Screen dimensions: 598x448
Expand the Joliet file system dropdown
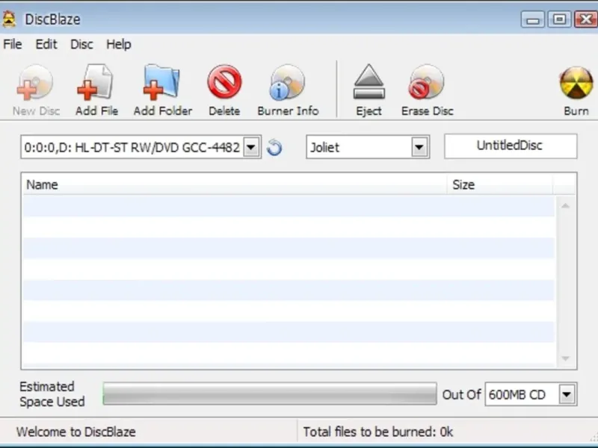click(x=419, y=146)
